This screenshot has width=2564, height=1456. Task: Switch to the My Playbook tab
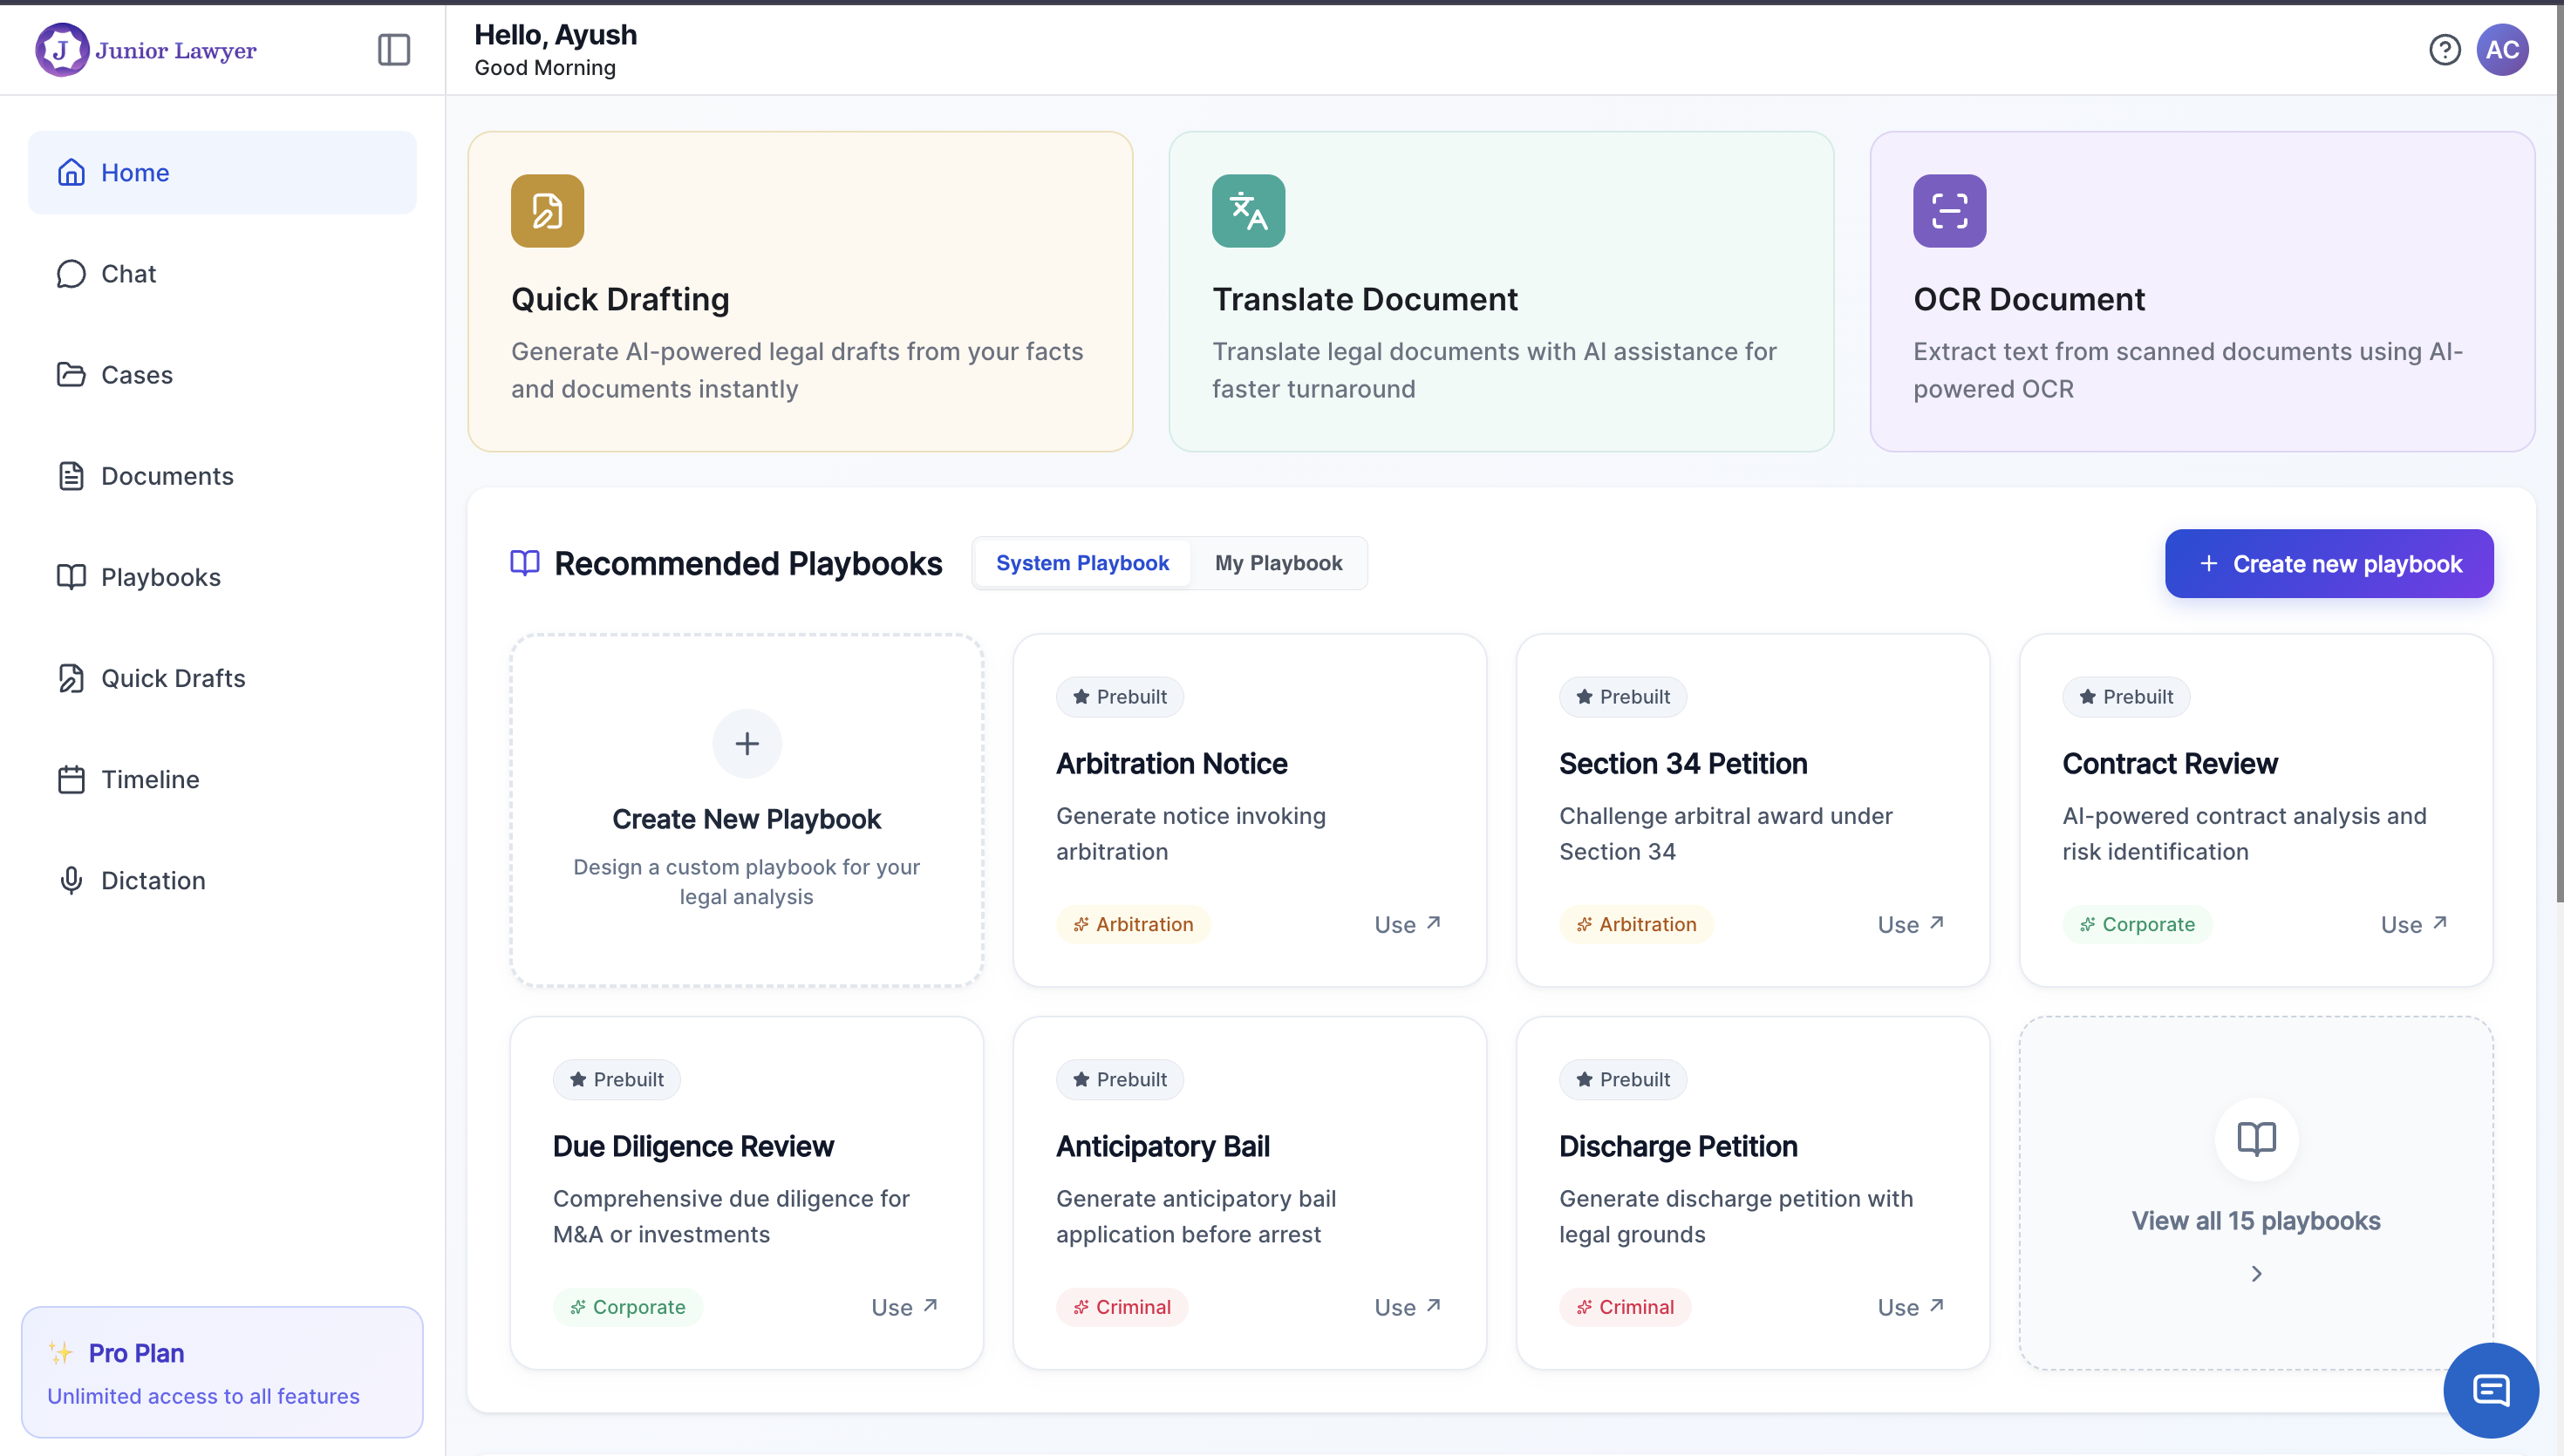pos(1278,563)
